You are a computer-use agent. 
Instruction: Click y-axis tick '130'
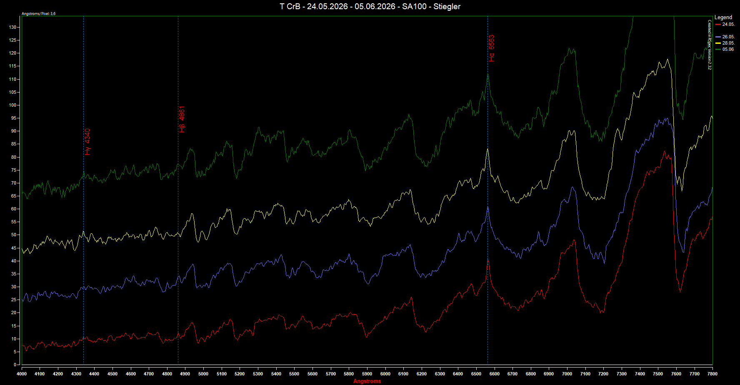pyautogui.click(x=12, y=27)
